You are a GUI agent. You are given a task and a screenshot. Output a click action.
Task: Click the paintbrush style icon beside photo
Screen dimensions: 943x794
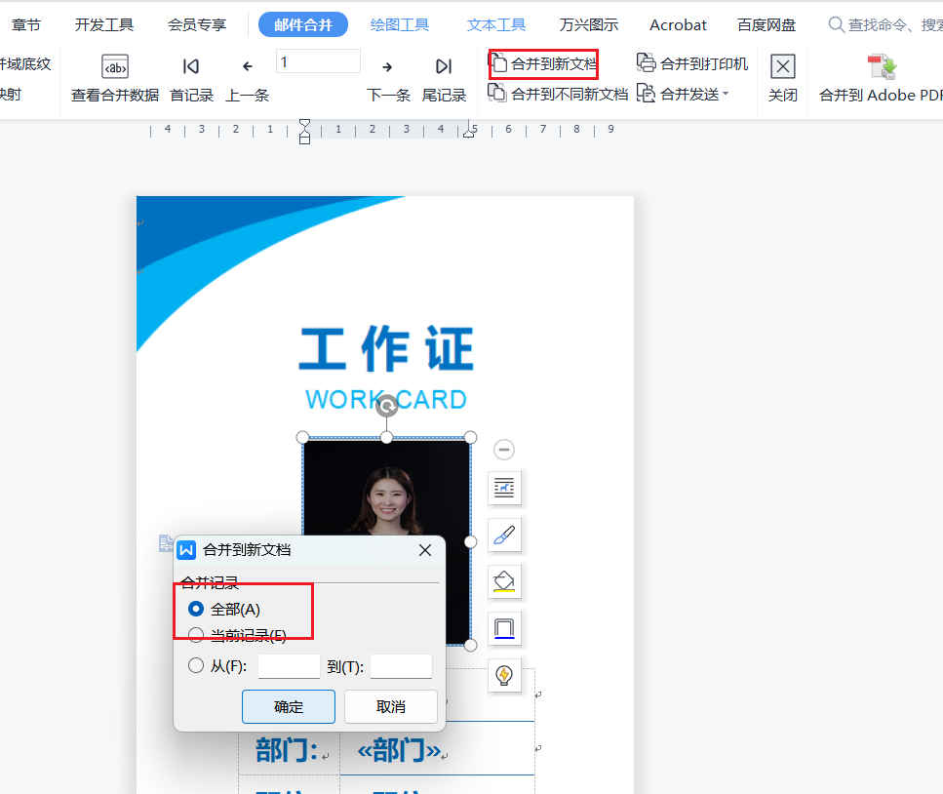coord(504,535)
